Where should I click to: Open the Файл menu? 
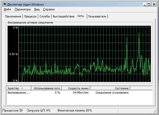(8, 10)
